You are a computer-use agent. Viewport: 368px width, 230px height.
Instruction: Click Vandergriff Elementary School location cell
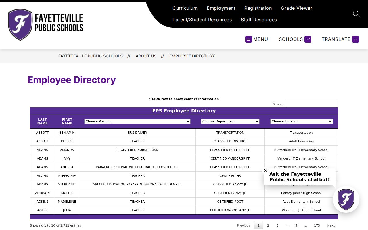[301, 158]
